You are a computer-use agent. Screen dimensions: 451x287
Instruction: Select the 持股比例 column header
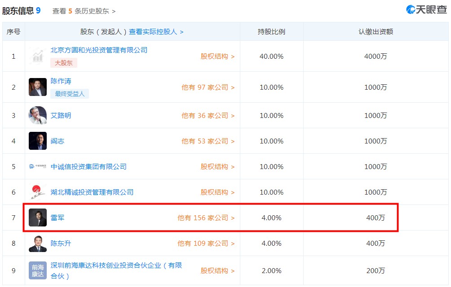(x=271, y=31)
